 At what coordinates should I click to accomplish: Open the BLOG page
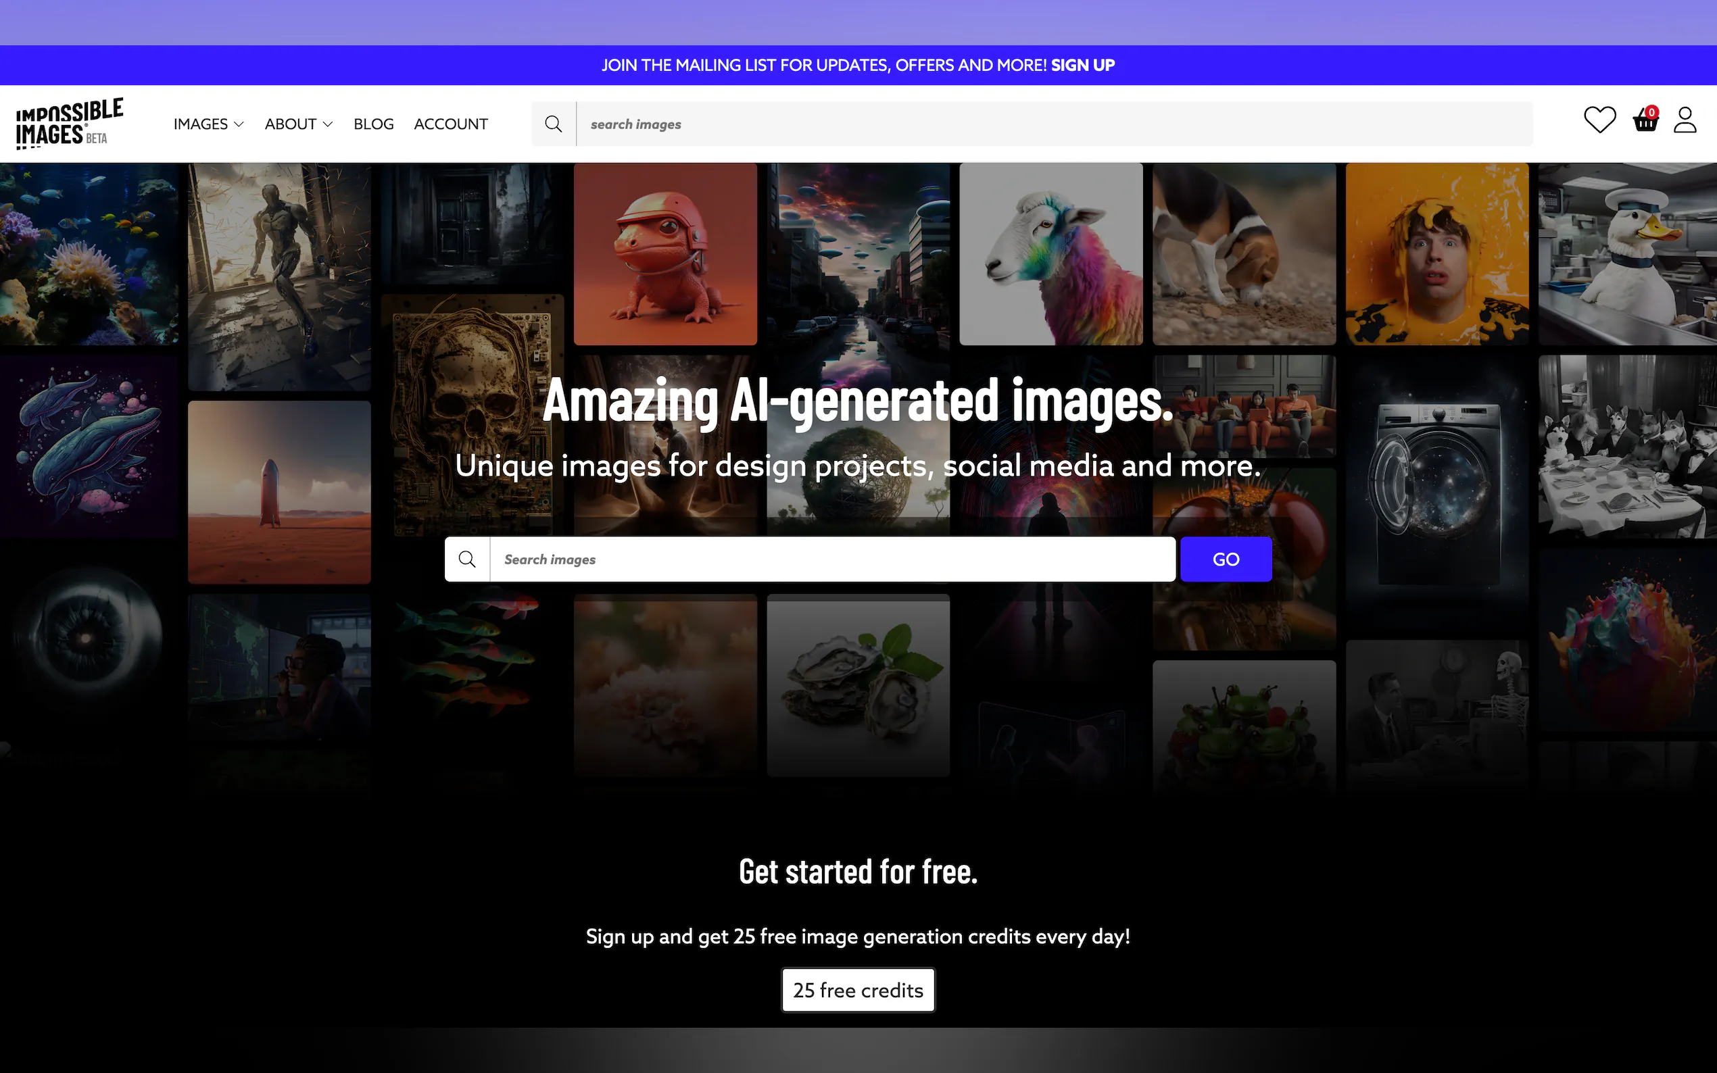pos(373,124)
